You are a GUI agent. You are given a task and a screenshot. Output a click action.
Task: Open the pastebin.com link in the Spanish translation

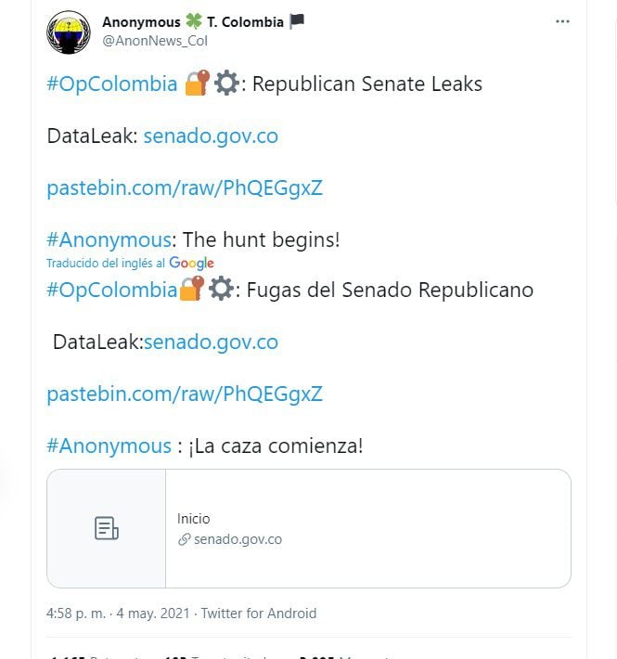point(185,394)
